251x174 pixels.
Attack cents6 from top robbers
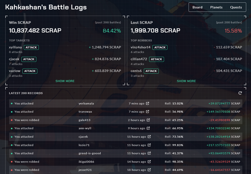(151, 71)
